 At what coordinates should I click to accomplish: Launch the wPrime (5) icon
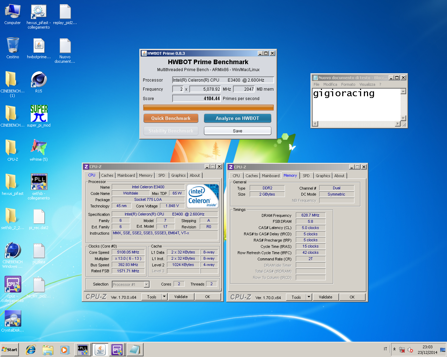click(39, 151)
